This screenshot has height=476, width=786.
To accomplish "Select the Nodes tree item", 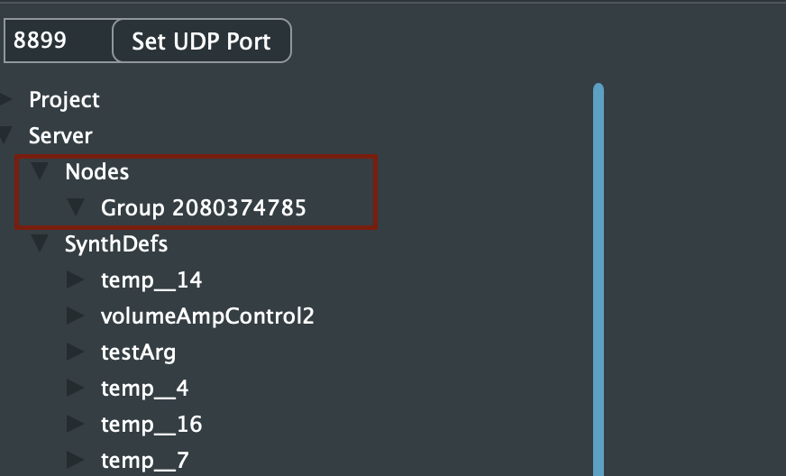I will click(96, 171).
